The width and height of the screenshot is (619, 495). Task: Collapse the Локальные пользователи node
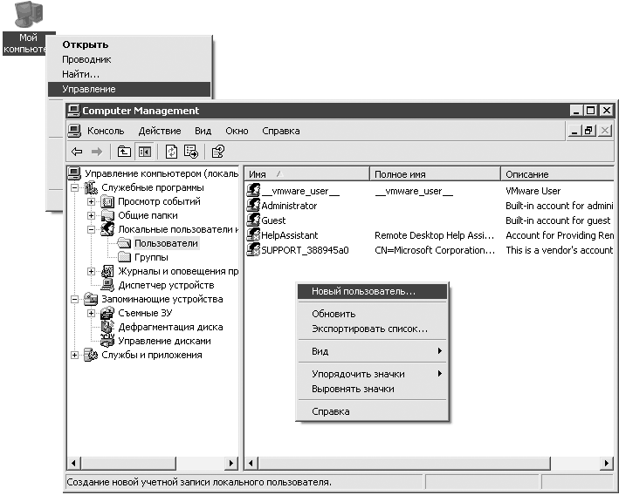click(91, 229)
